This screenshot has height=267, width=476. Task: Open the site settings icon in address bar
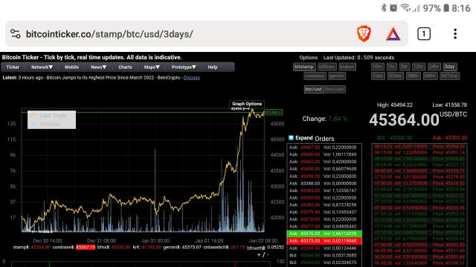[16, 33]
